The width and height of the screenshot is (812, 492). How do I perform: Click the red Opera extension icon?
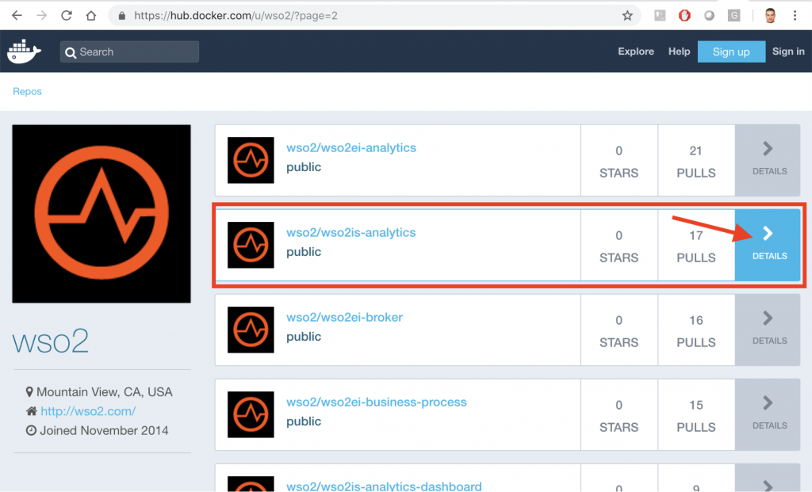click(x=684, y=15)
